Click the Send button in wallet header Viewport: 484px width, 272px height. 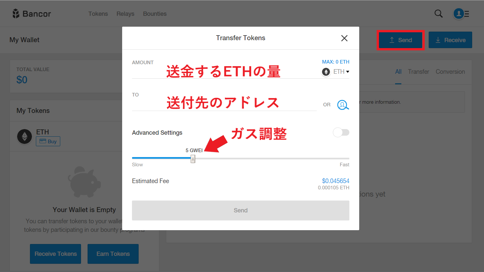(400, 40)
